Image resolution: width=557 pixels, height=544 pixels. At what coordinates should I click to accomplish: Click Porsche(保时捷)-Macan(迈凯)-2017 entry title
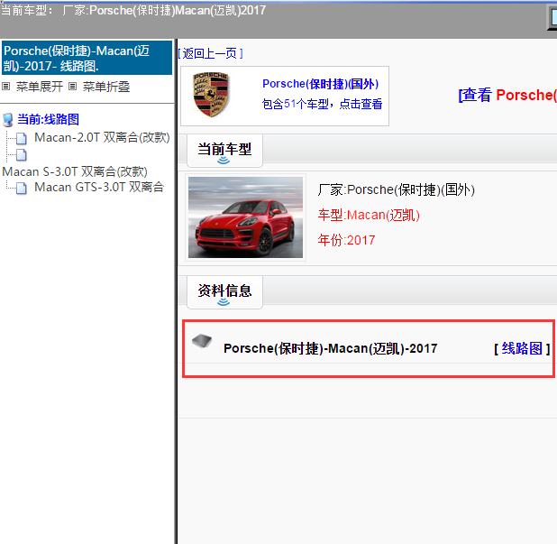[x=331, y=348]
